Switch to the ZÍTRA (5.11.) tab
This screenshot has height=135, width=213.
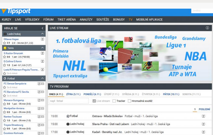[x=73, y=94]
